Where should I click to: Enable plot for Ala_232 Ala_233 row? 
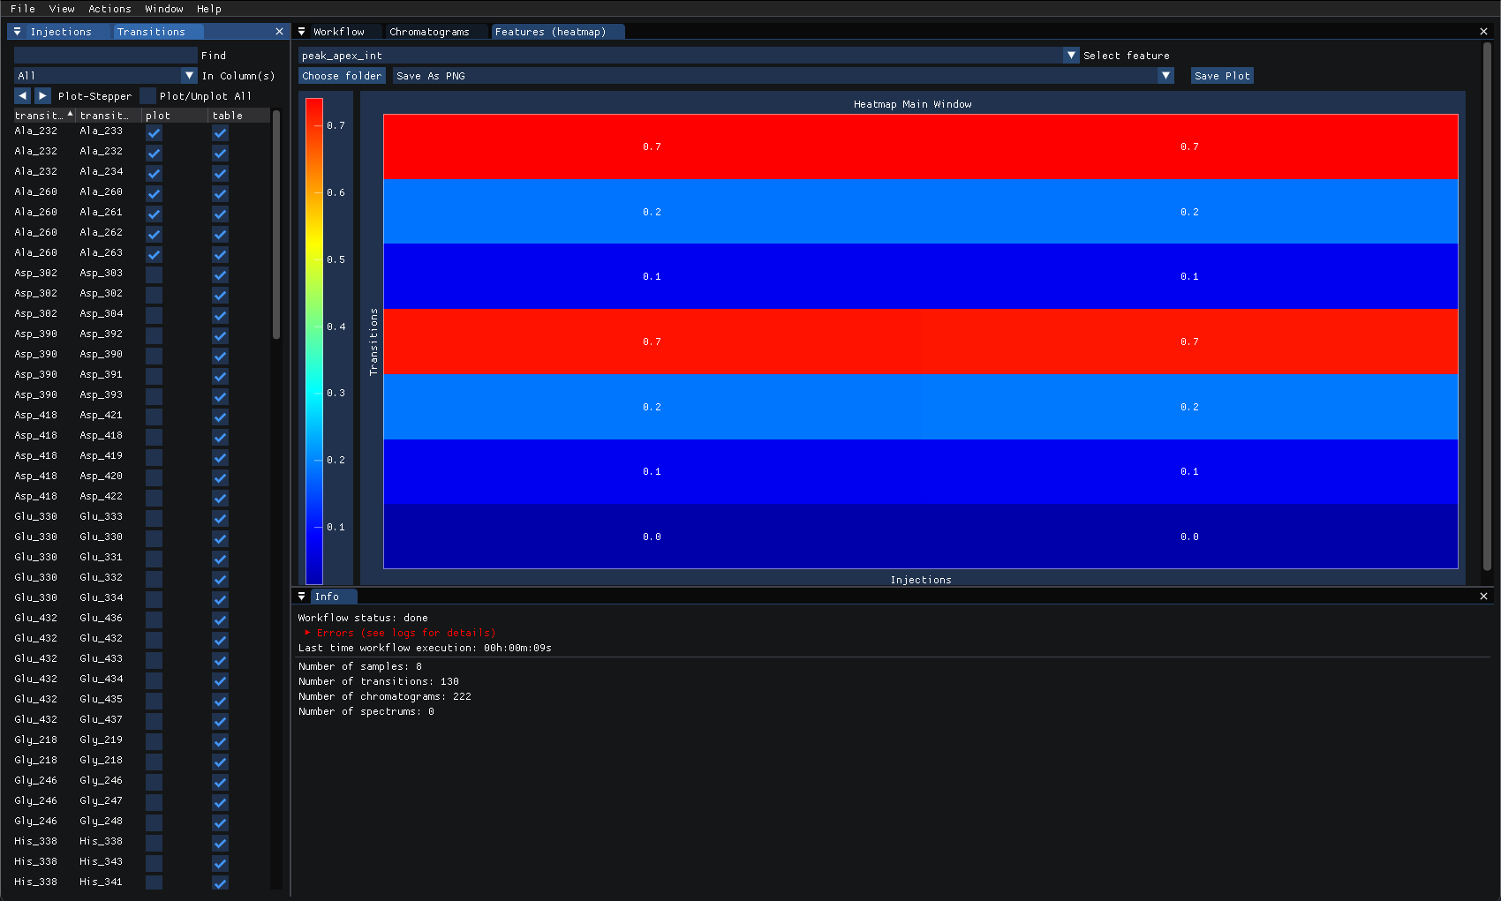pyautogui.click(x=154, y=132)
